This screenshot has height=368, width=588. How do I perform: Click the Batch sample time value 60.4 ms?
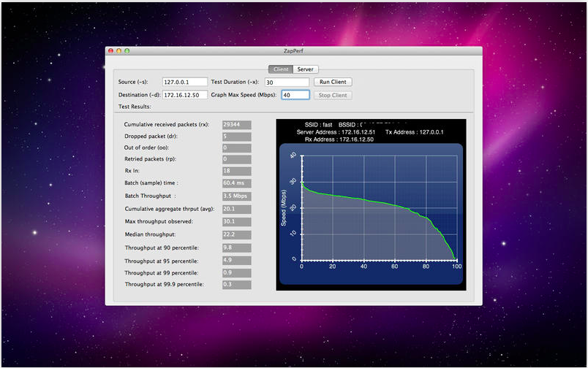[x=237, y=183]
